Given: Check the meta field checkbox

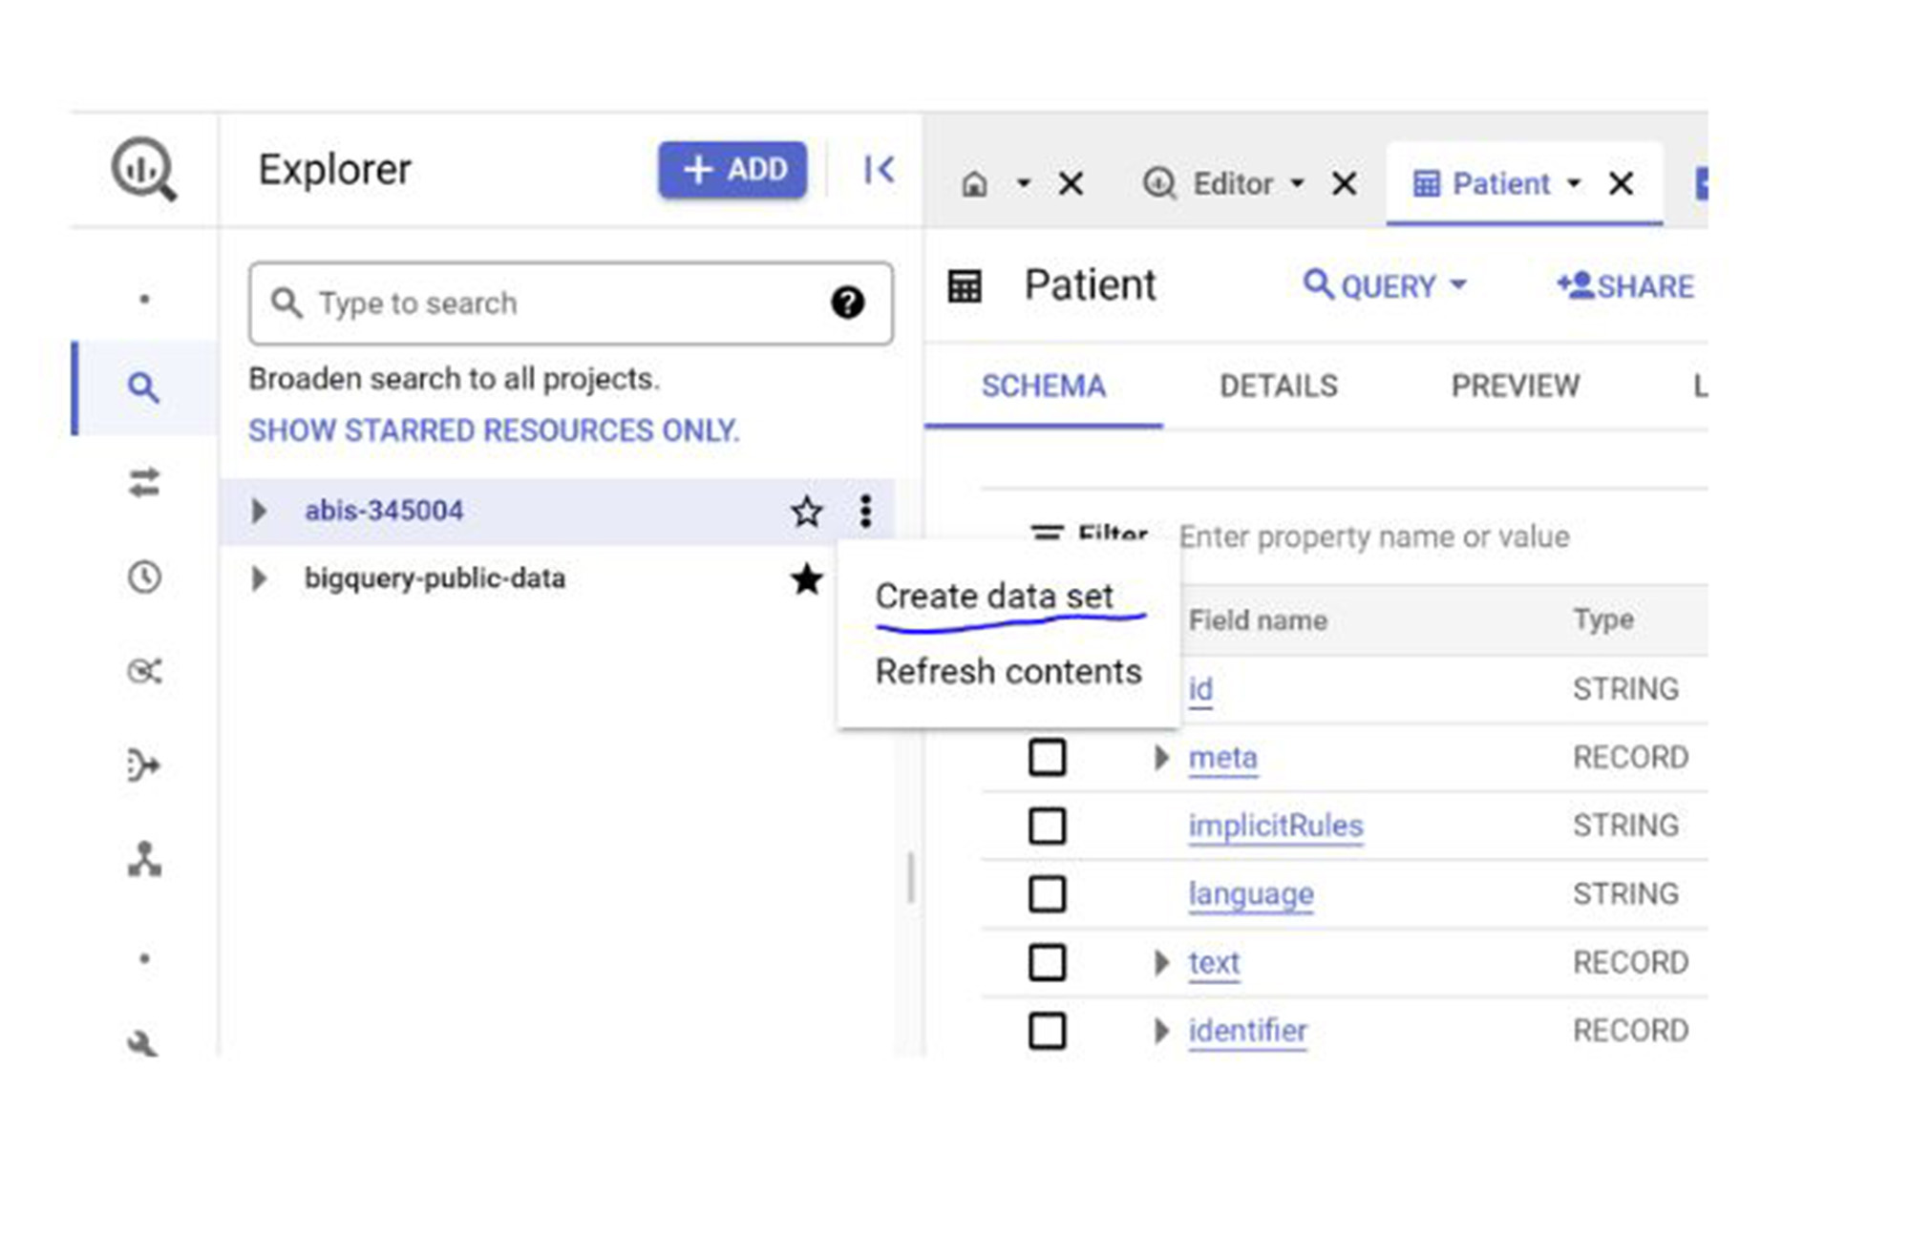Looking at the screenshot, I should click(1048, 758).
